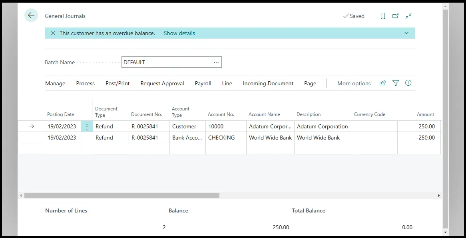Screen dimensions: 466x238
Task: Open the Post/Print menu
Action: (117, 84)
